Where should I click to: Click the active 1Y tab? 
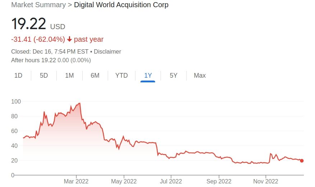click(148, 76)
